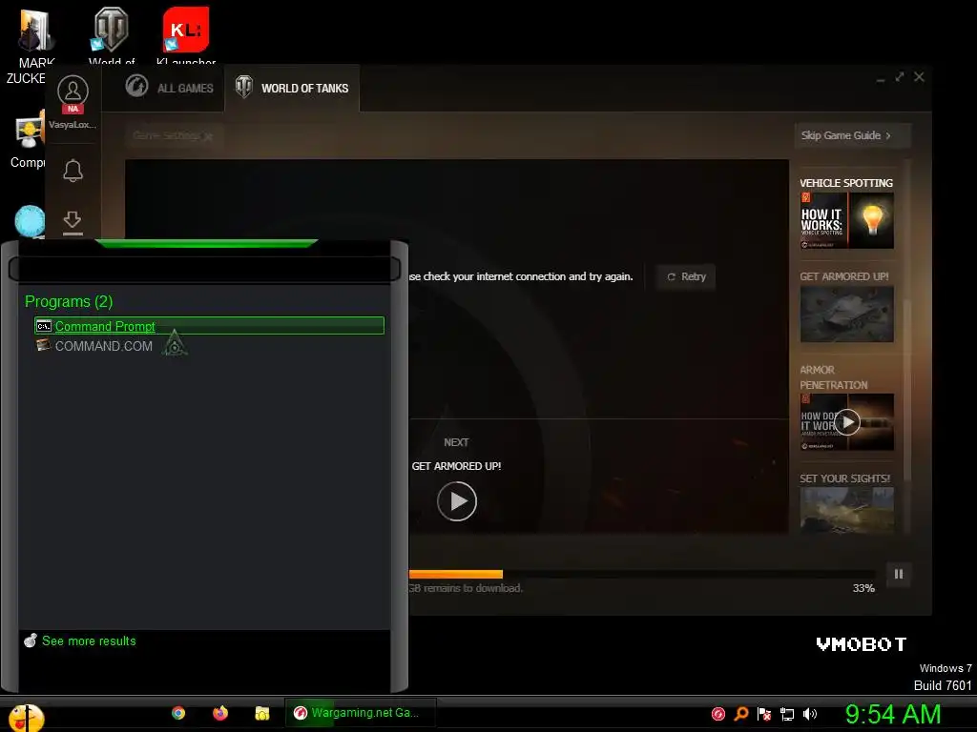977x732 pixels.
Task: Switch to the WORLD OF TANKS tab
Action: pyautogui.click(x=292, y=88)
